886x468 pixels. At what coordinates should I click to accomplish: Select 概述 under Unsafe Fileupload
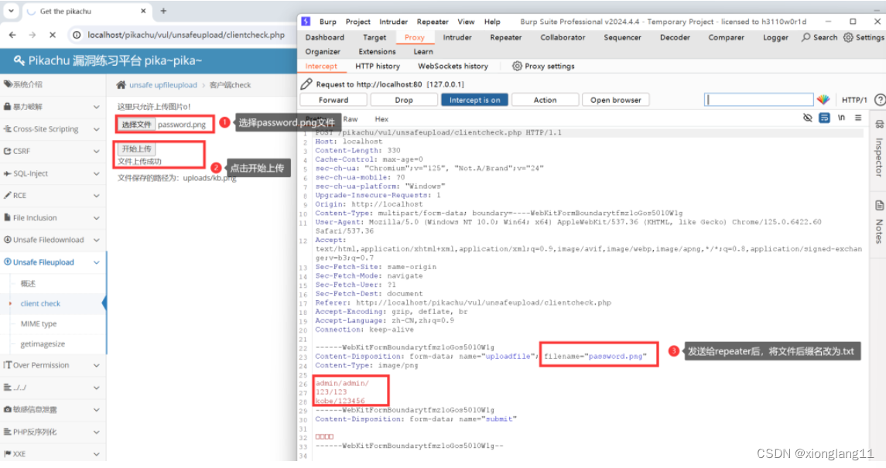coord(28,283)
